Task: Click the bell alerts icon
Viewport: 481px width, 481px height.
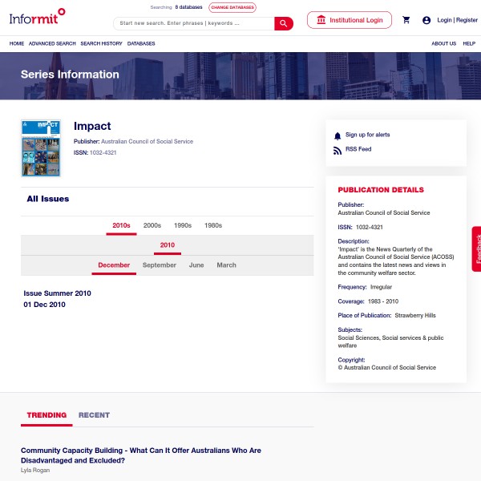Action: click(338, 135)
